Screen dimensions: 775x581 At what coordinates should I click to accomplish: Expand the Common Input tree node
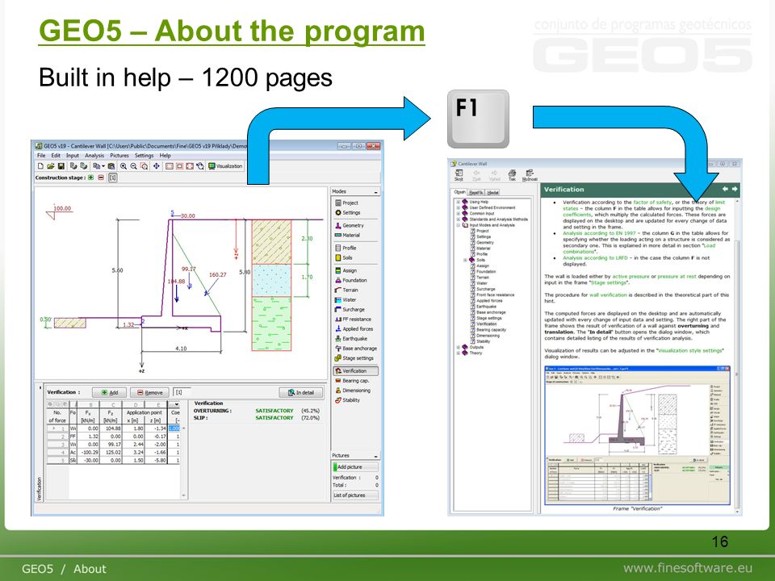459,214
